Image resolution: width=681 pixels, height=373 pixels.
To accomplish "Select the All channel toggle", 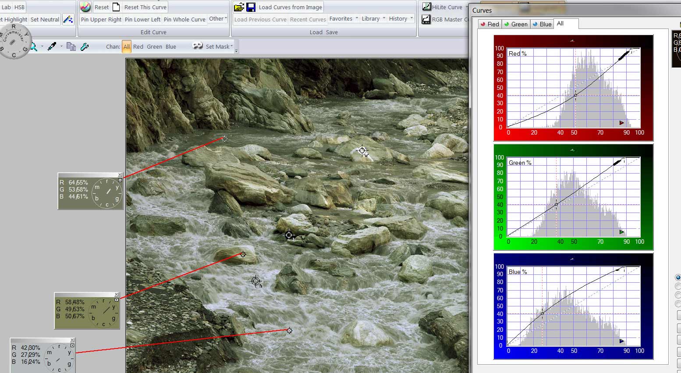I will pyautogui.click(x=126, y=46).
